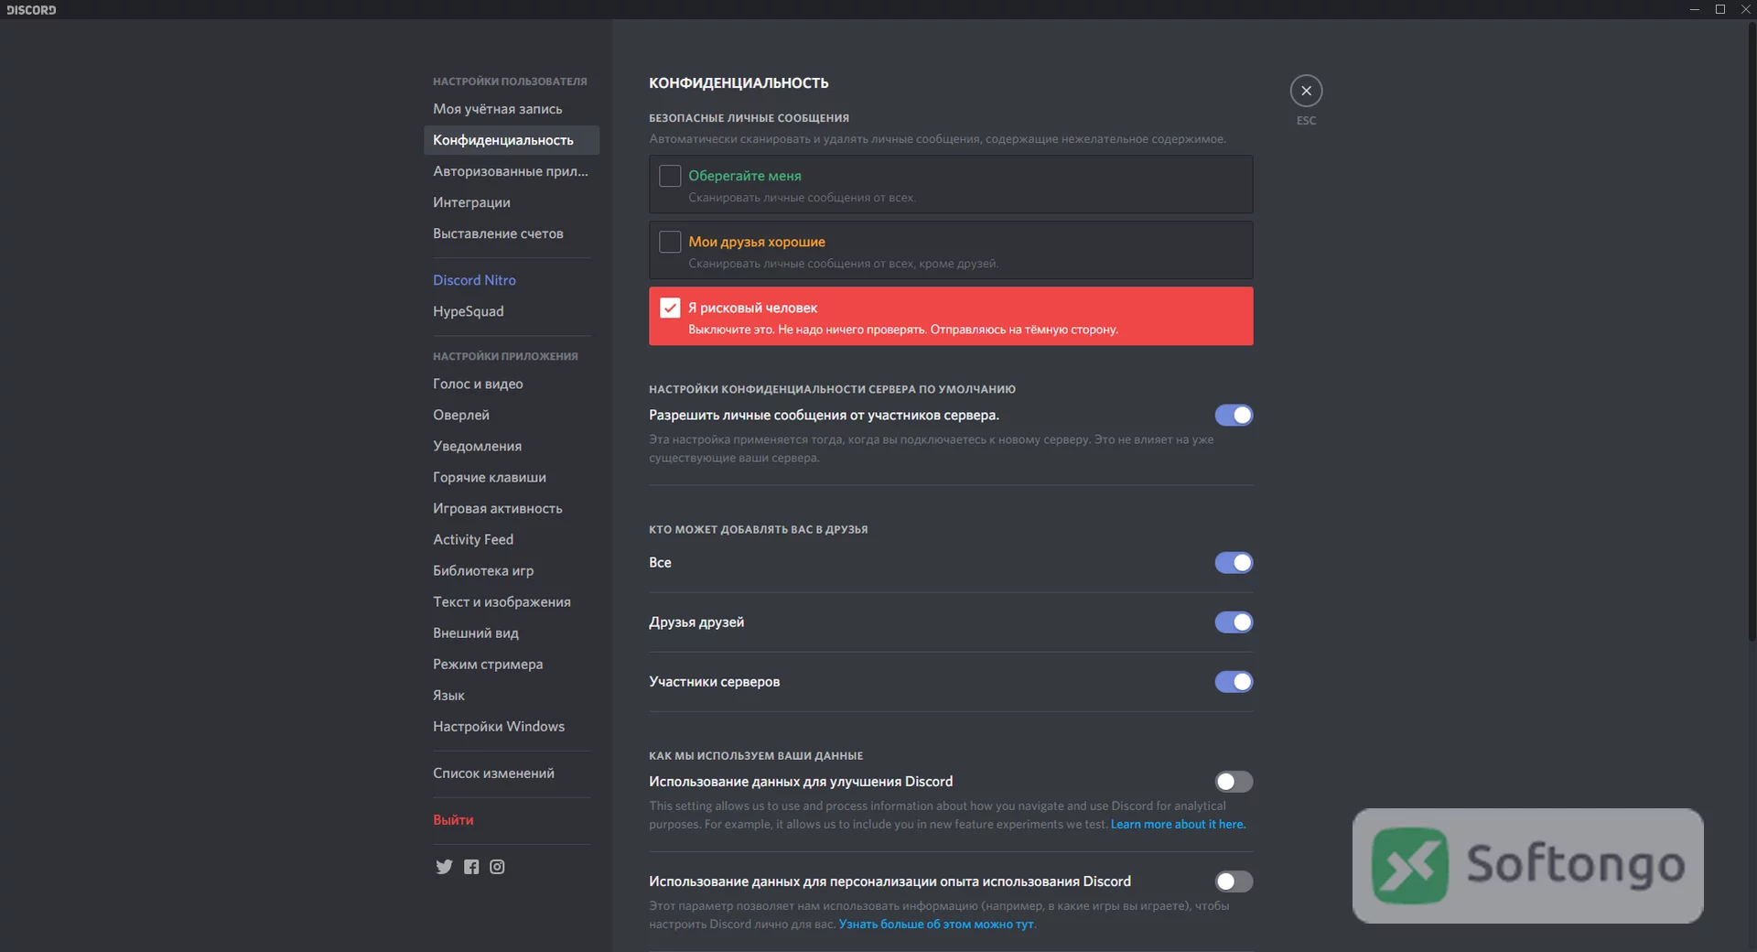The height and width of the screenshot is (952, 1757).
Task: Open the "Интеграции" section
Action: (512, 202)
